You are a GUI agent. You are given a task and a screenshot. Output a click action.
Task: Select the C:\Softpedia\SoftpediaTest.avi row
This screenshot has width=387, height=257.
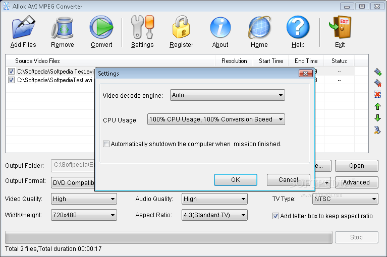[54, 80]
